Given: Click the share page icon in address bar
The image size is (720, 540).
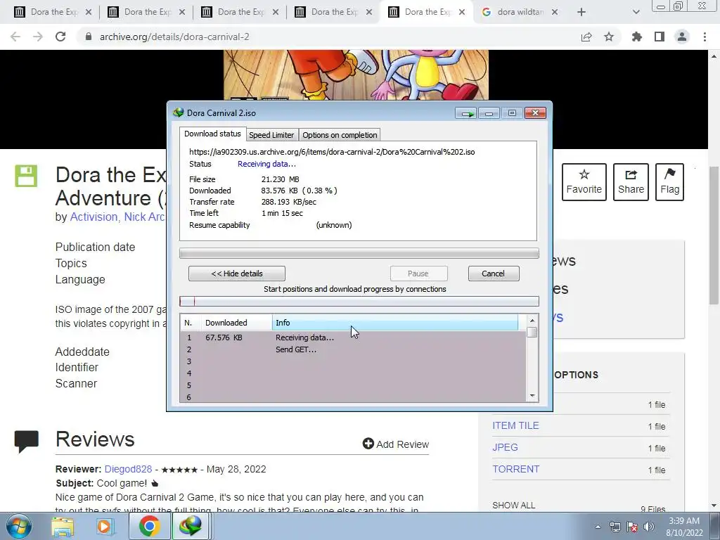Looking at the screenshot, I should pyautogui.click(x=586, y=37).
